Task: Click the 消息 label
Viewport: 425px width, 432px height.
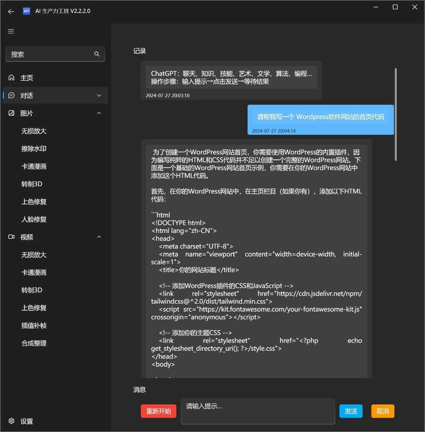Action: click(x=140, y=390)
